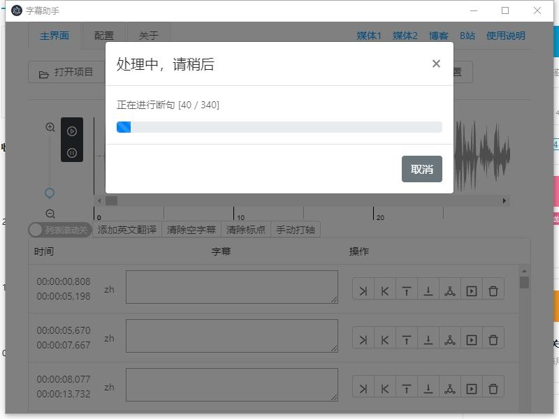Image resolution: width=559 pixels, height=419 pixels.
Task: Open the 使用说明 link
Action: tap(505, 36)
